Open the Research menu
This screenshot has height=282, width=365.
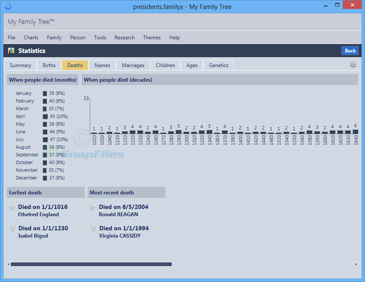click(x=124, y=38)
